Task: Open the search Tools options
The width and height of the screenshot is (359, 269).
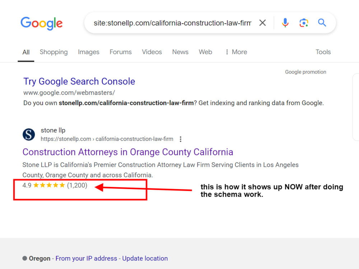Action: click(323, 52)
